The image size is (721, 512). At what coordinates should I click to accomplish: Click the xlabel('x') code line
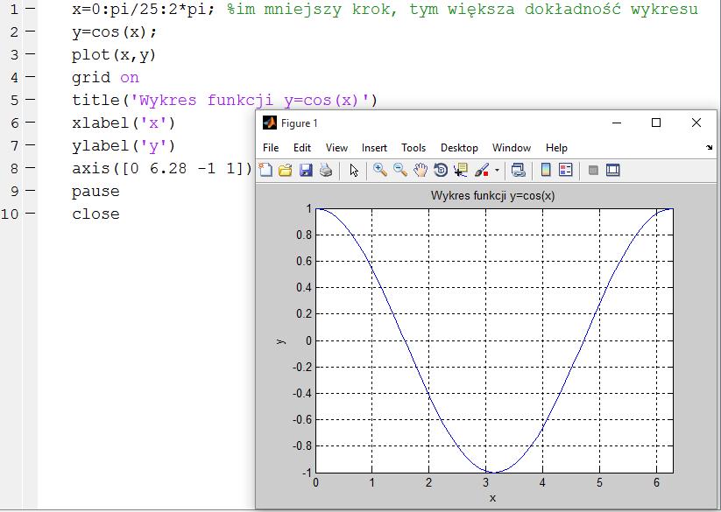point(124,123)
